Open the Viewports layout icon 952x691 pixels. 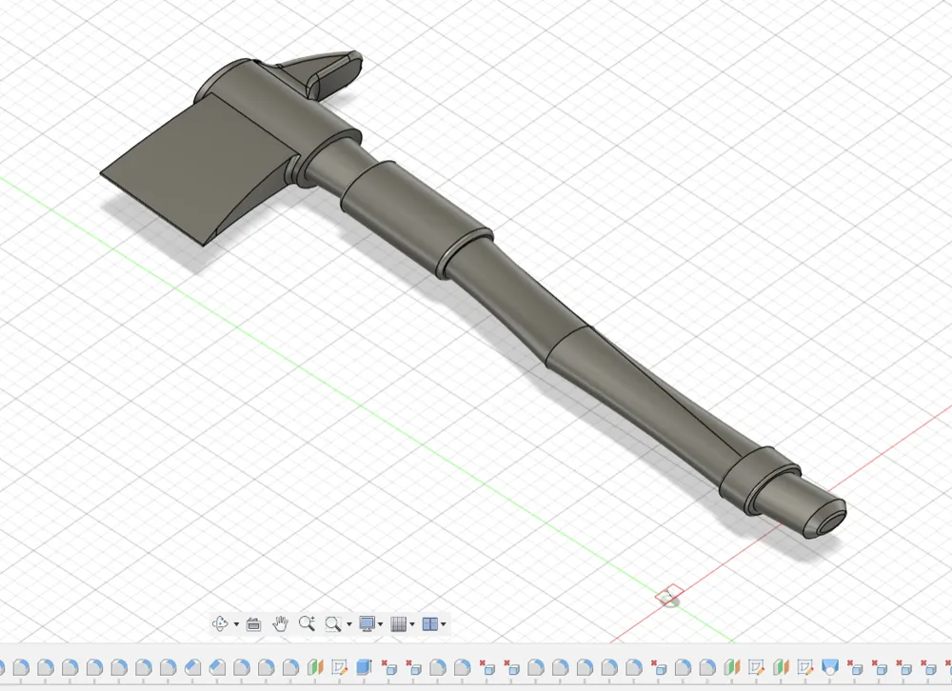point(430,623)
